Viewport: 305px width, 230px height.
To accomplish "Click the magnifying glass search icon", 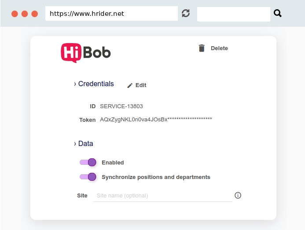I will click(x=278, y=14).
